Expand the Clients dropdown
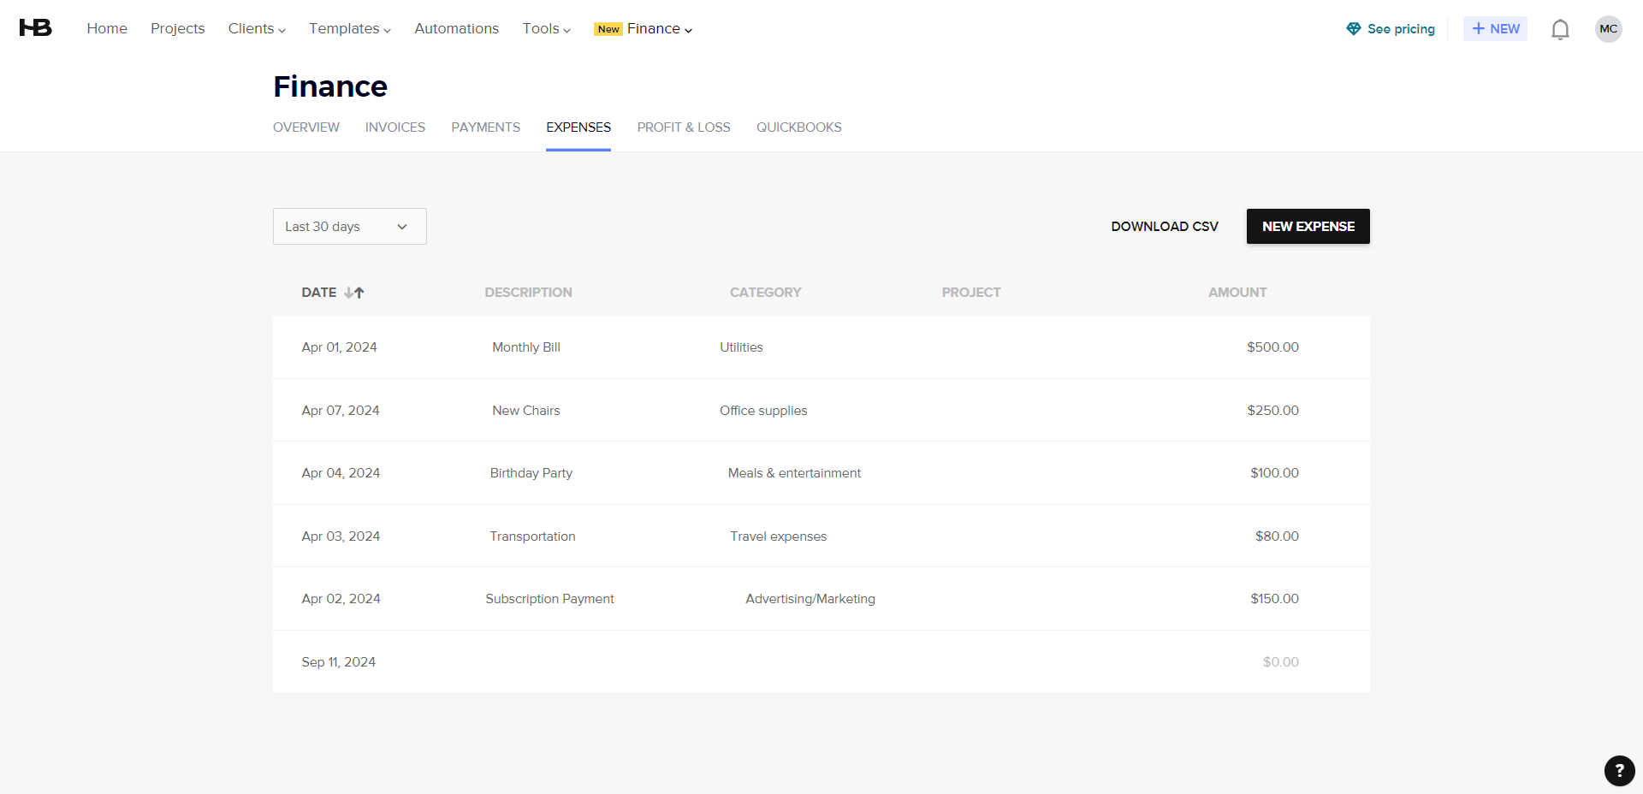 click(x=256, y=28)
